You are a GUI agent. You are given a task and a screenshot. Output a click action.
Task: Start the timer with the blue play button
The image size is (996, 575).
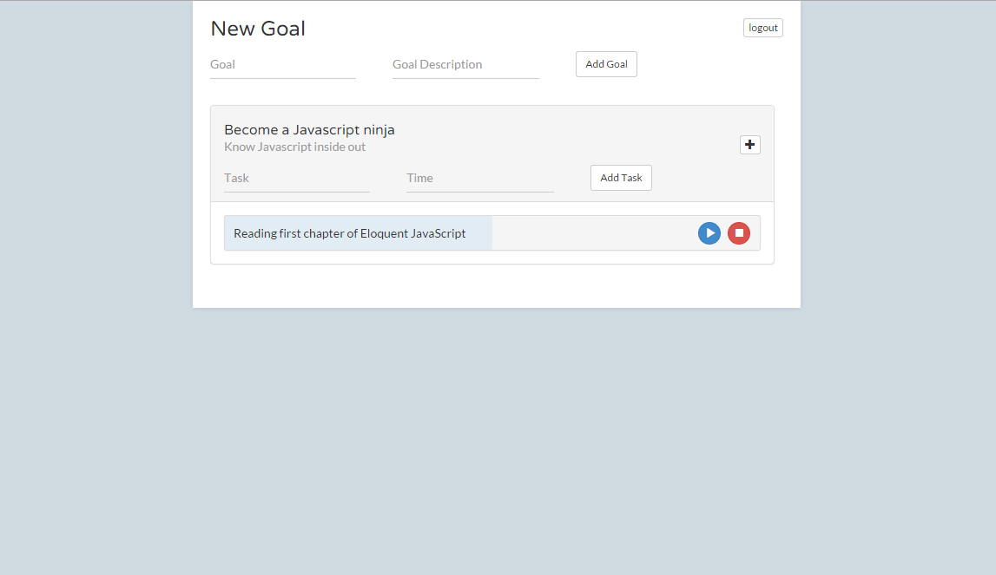click(x=709, y=233)
